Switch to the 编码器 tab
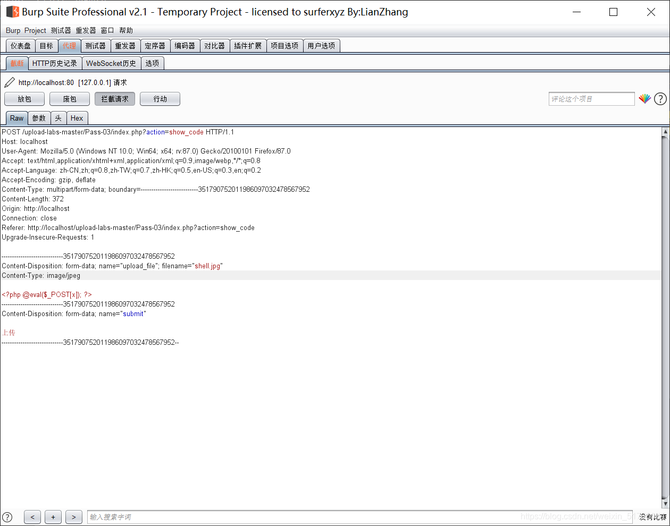This screenshot has height=526, width=670. tap(185, 46)
